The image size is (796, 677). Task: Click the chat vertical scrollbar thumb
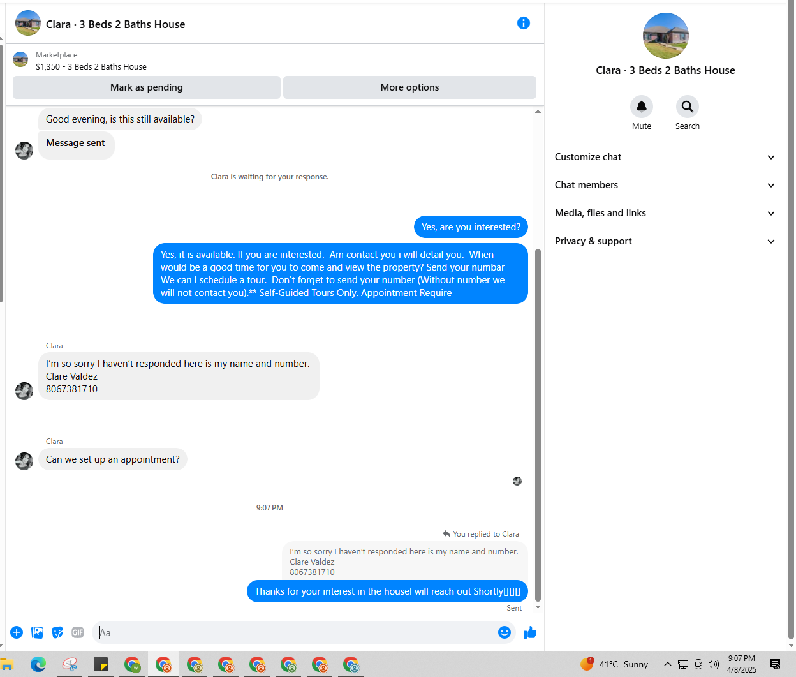(x=538, y=425)
